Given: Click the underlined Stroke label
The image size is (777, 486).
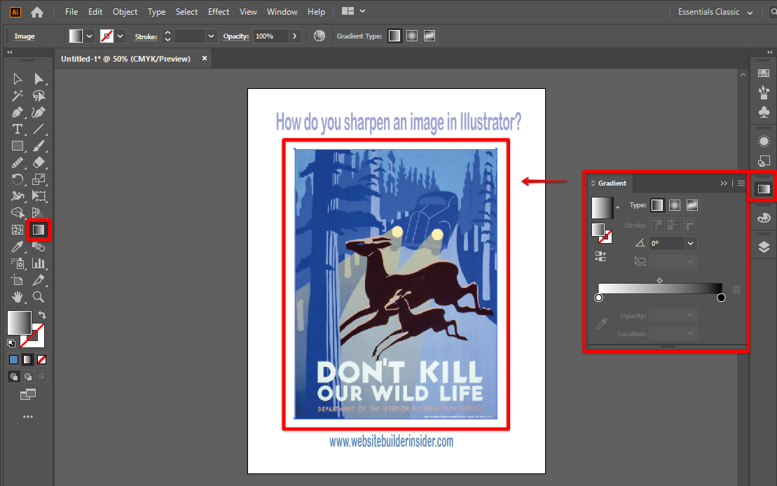Looking at the screenshot, I should coord(145,36).
